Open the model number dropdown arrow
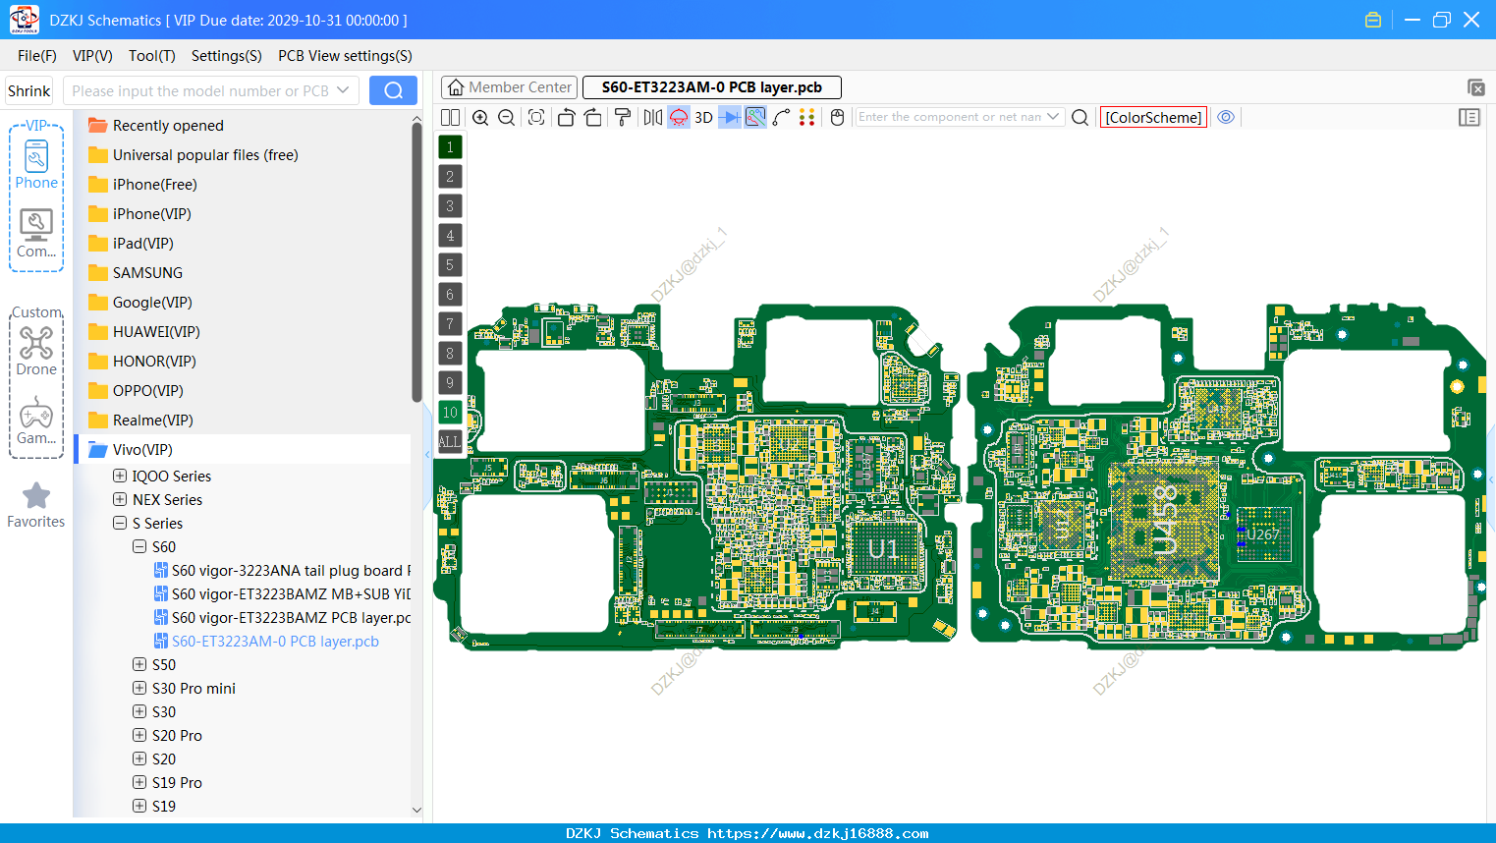Viewport: 1496px width, 843px height. pyautogui.click(x=343, y=90)
